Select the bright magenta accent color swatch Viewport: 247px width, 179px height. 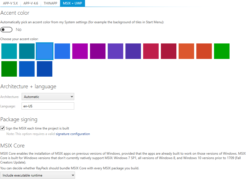coord(80,51)
